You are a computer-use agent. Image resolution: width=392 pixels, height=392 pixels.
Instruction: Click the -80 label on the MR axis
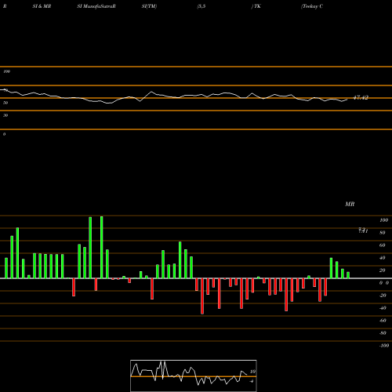(x=383, y=333)
